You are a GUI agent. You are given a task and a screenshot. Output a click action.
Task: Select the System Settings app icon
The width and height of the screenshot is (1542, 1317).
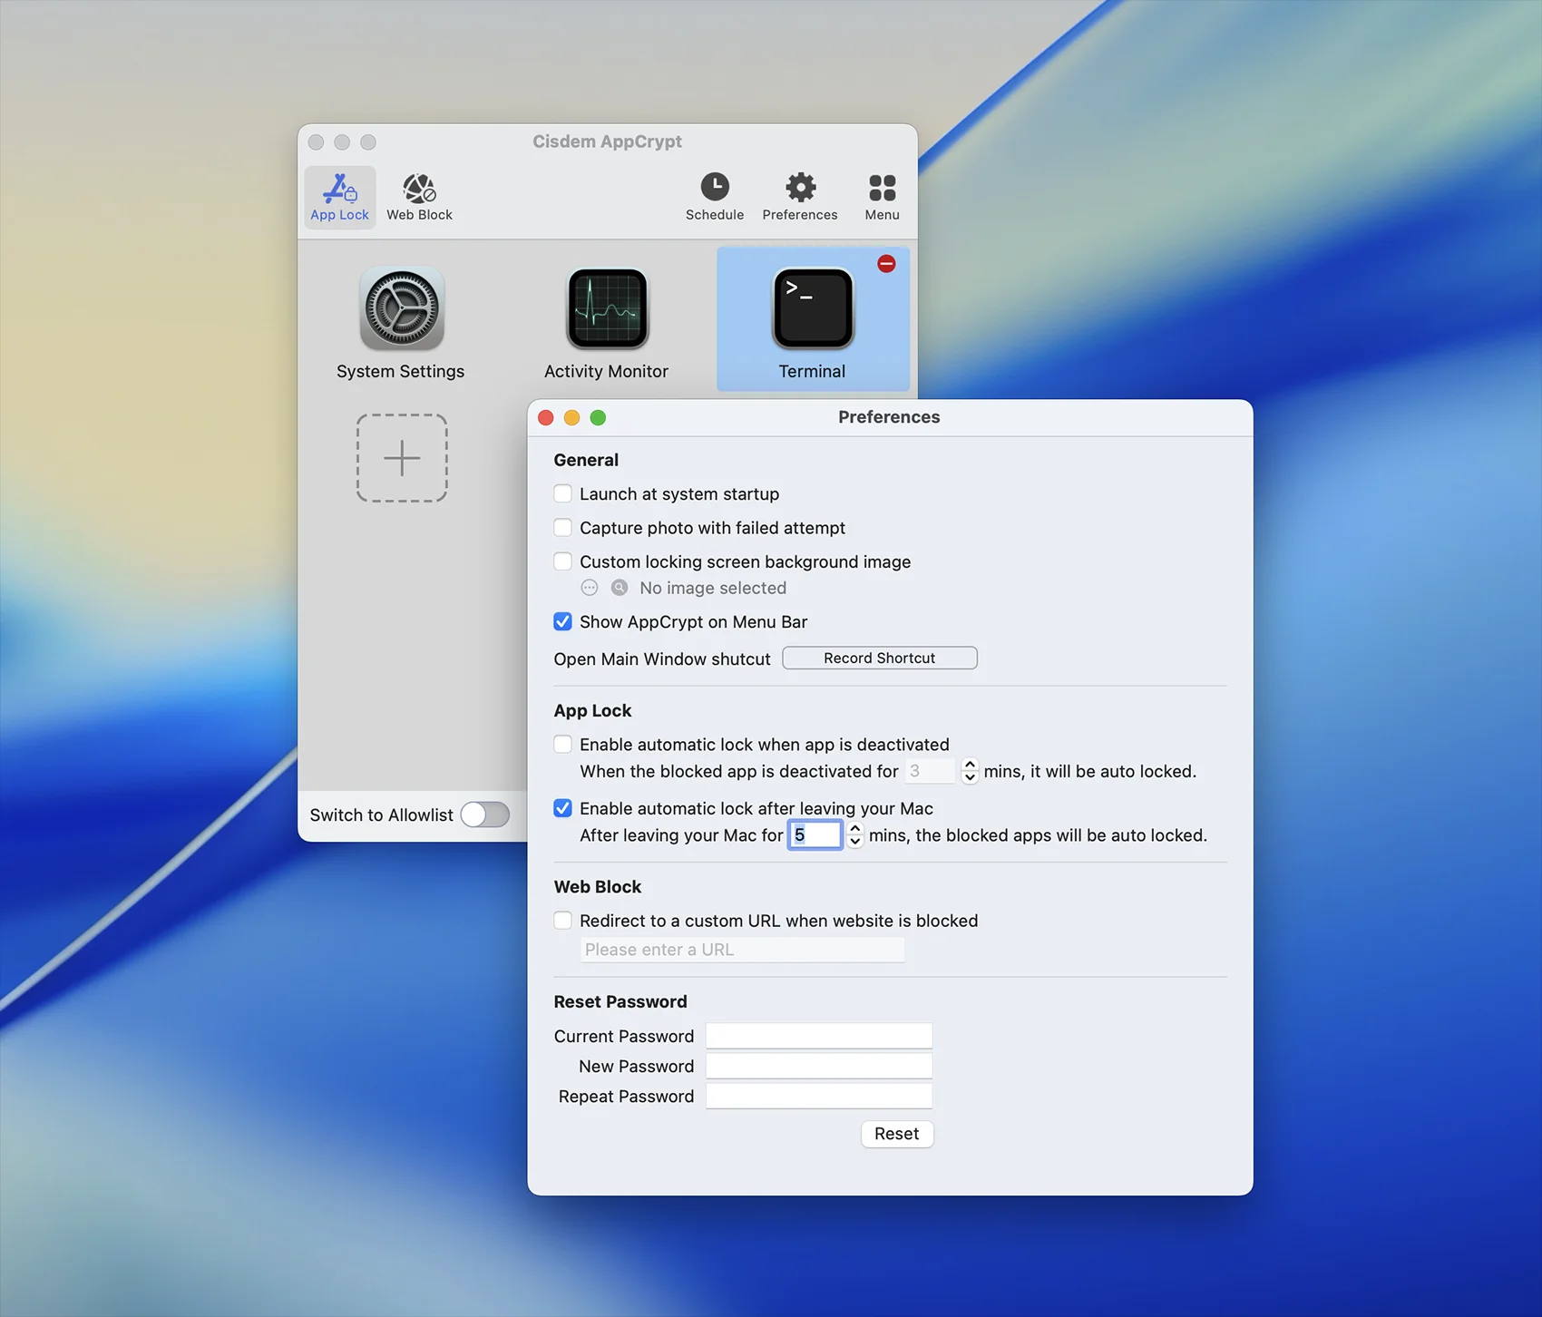click(x=401, y=308)
